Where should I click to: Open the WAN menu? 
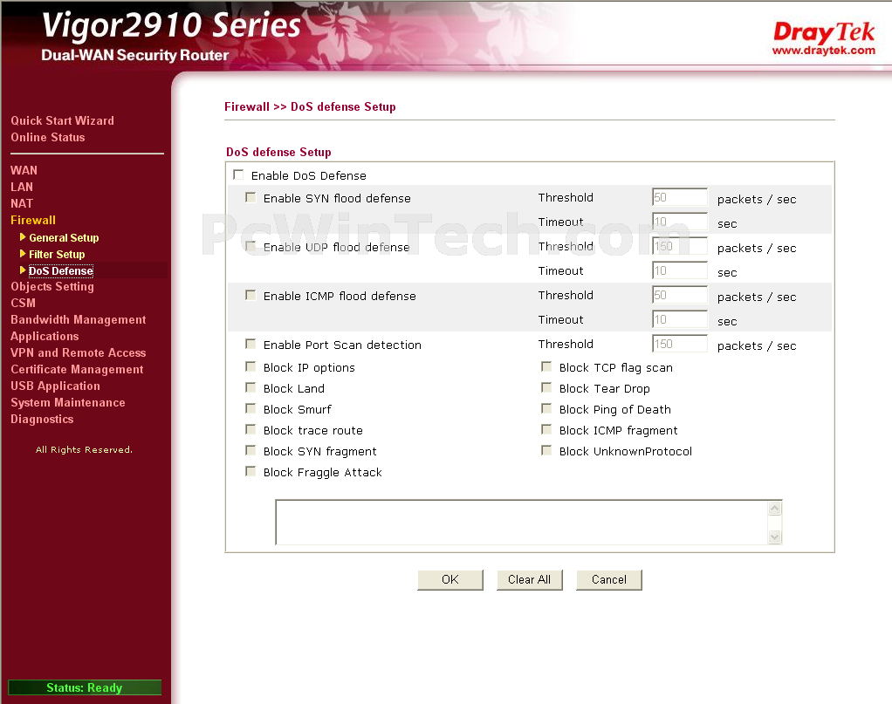click(x=24, y=170)
